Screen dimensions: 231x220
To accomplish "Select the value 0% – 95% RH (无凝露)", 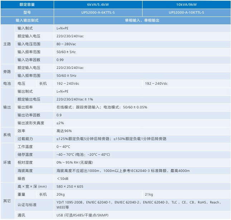I will [75, 163].
